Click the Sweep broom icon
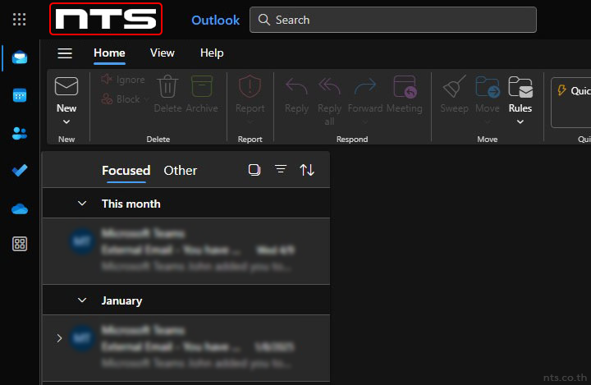Image resolution: width=591 pixels, height=385 pixels. (x=454, y=86)
